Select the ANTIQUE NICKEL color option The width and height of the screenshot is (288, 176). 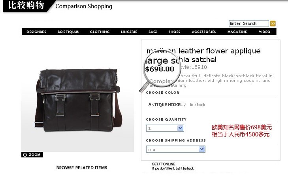(165, 105)
